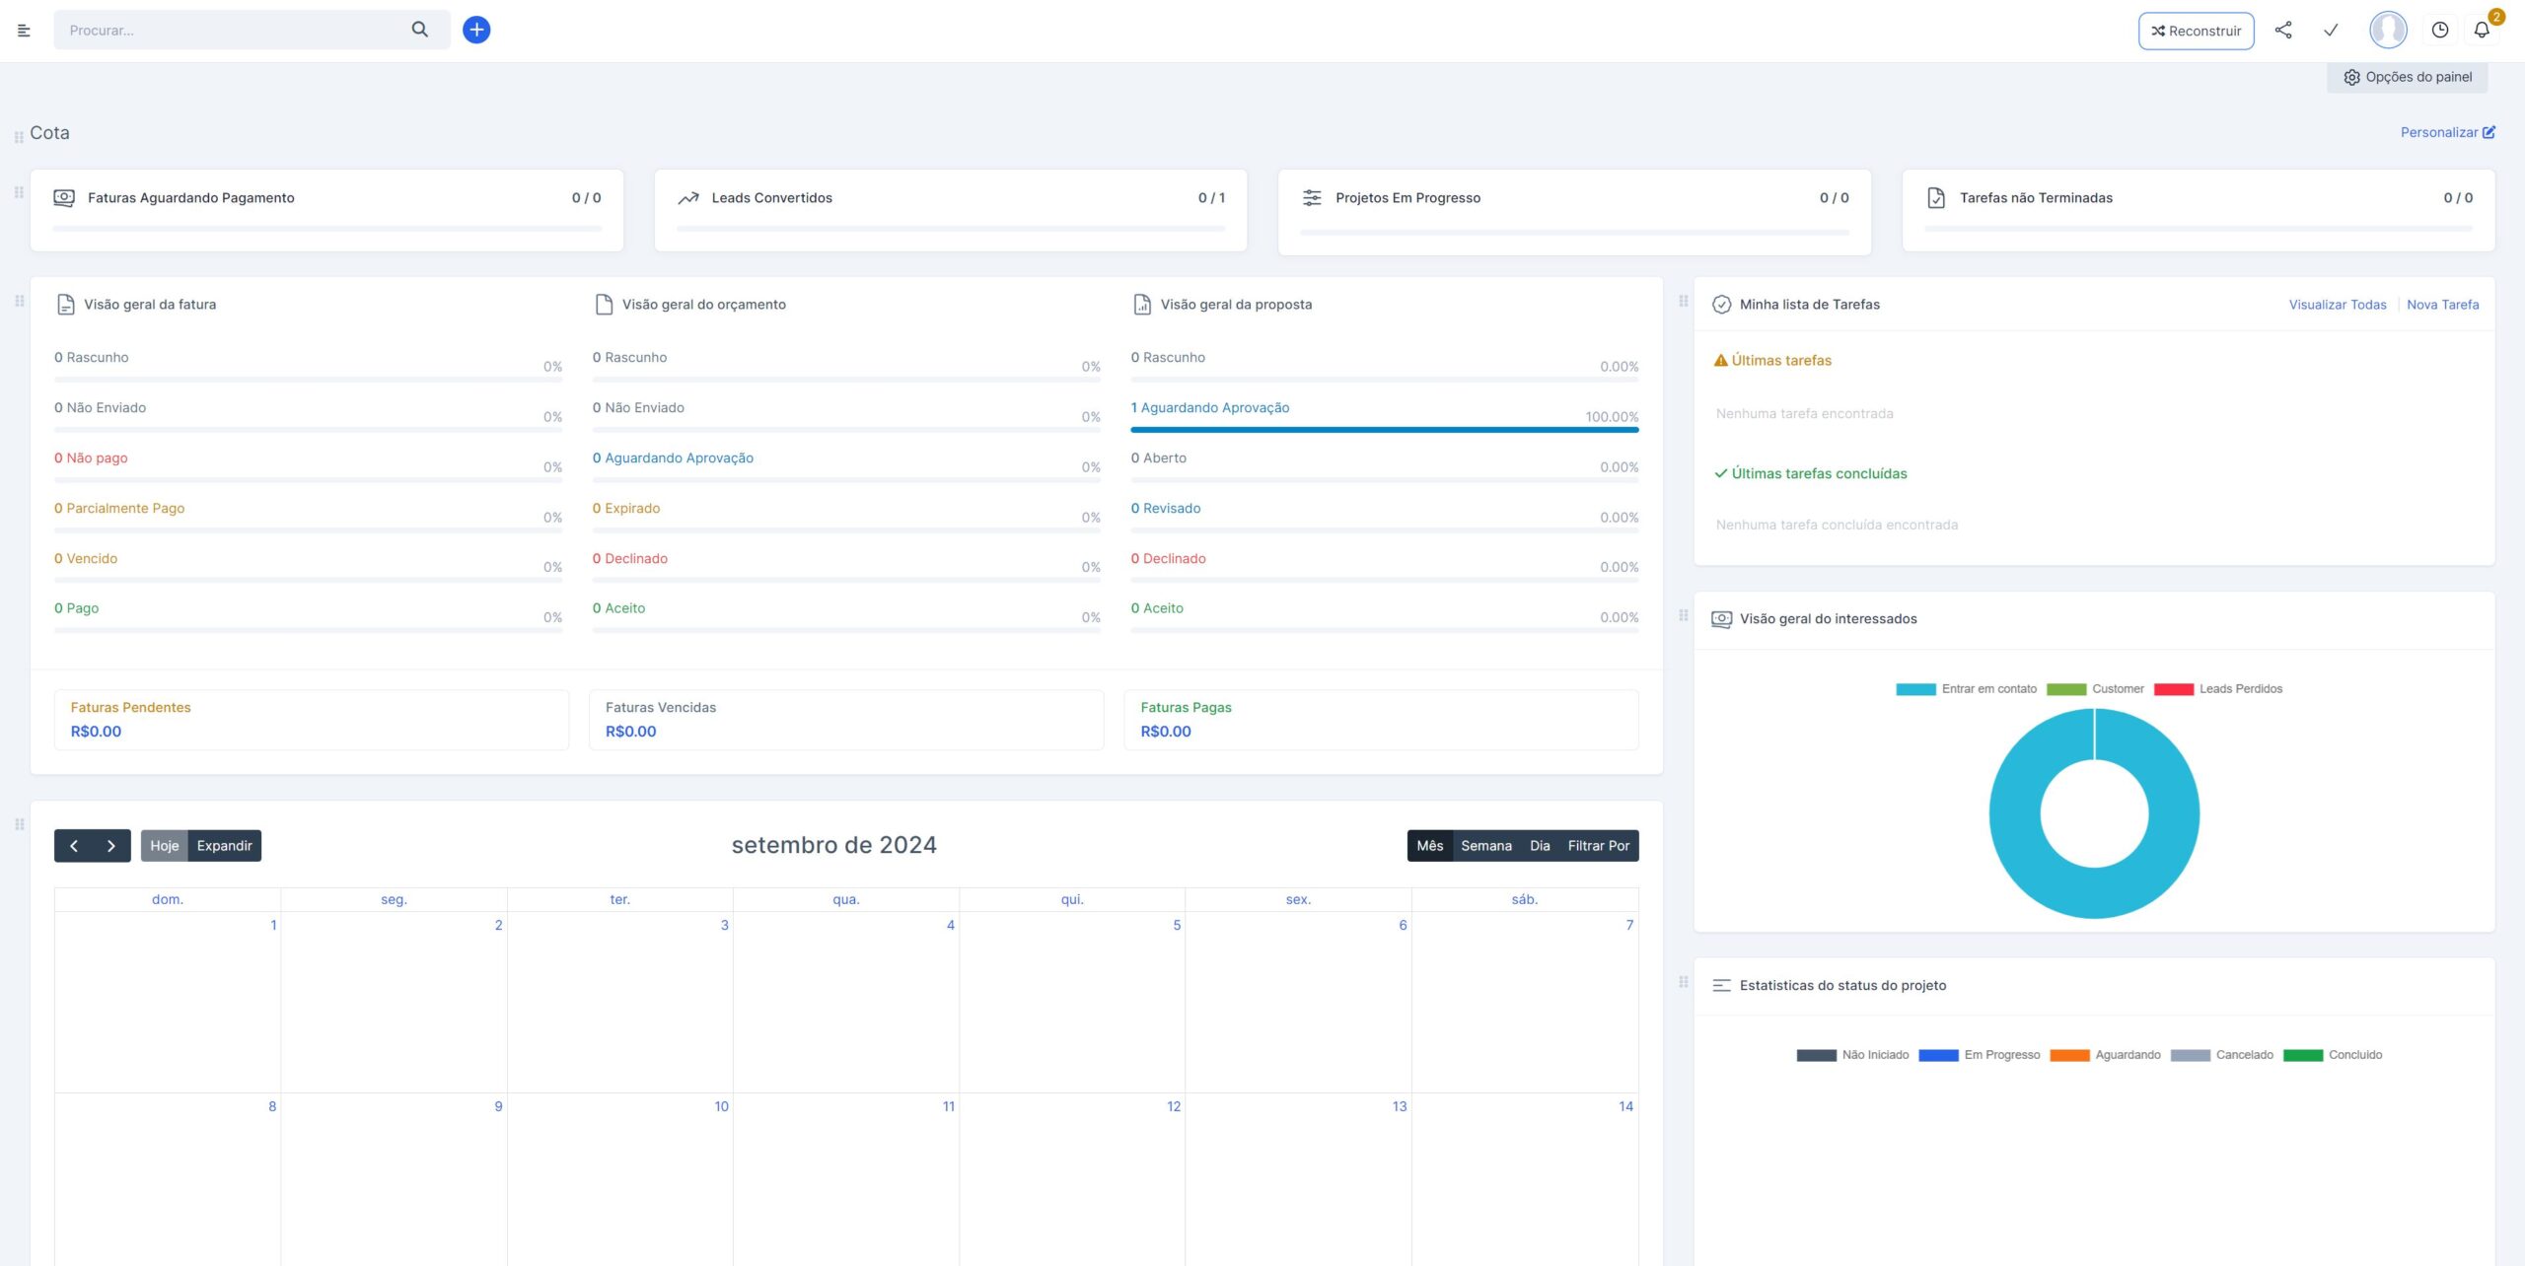
Task: Toggle Concluído legend item
Action: pos(2332,1055)
